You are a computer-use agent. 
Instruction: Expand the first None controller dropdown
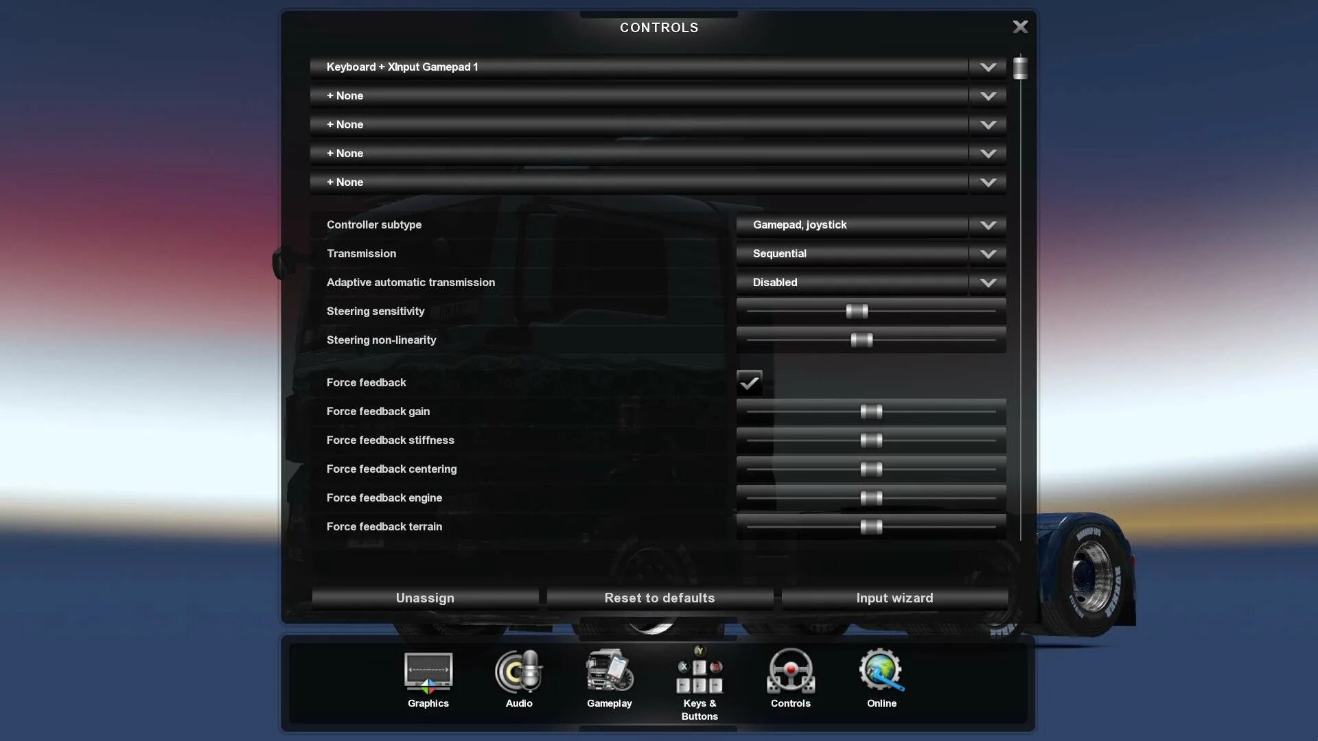[x=986, y=96]
